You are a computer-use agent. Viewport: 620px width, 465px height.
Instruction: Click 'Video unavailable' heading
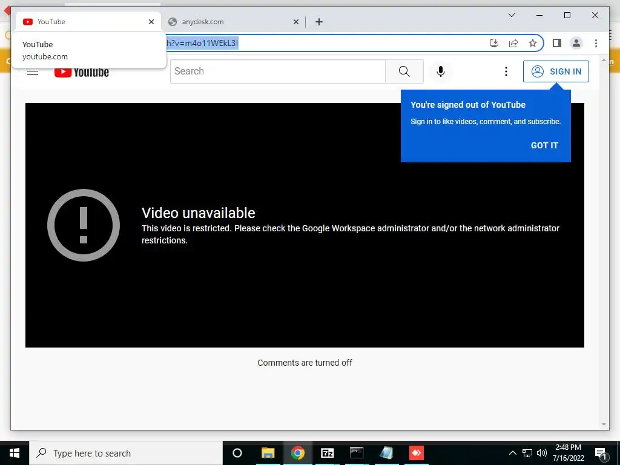199,213
